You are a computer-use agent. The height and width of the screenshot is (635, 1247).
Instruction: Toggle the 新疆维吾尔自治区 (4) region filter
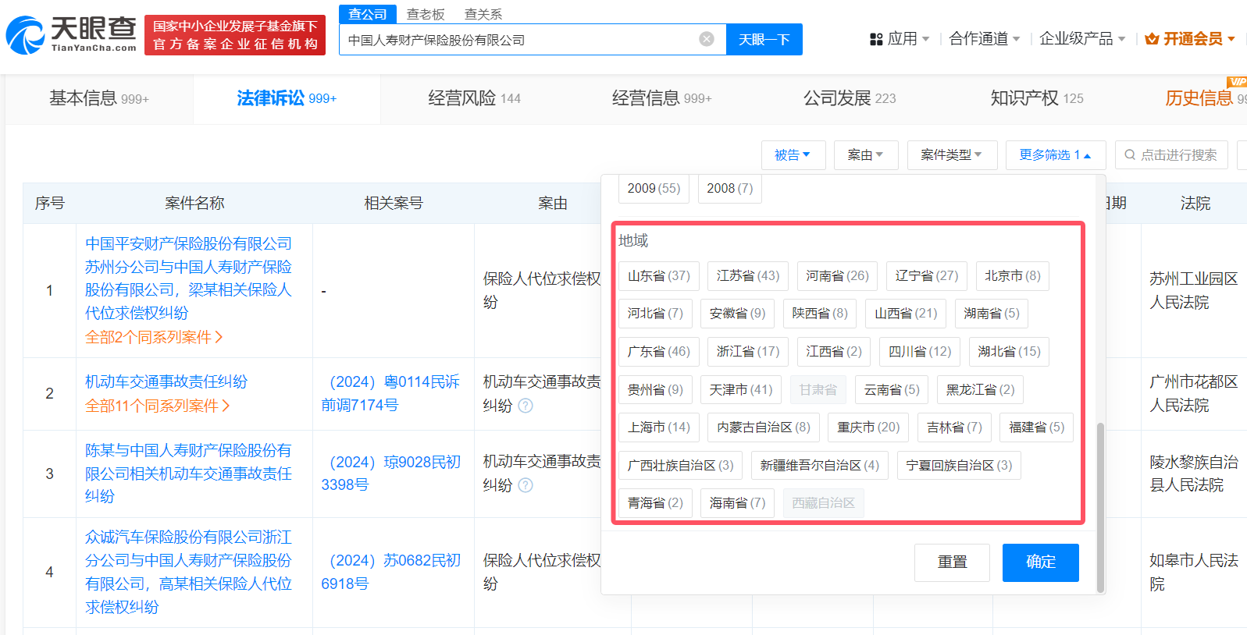point(820,465)
